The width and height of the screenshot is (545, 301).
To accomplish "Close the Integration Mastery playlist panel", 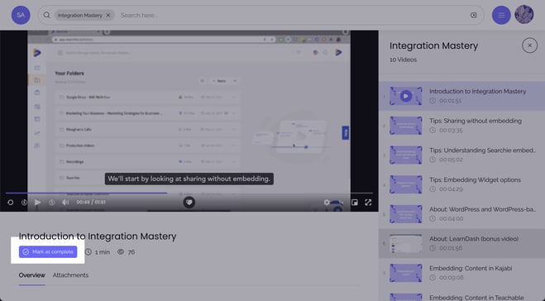I will pos(530,45).
